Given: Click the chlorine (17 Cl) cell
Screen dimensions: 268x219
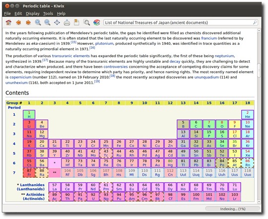Looking at the screenshot, I should pos(235,134).
